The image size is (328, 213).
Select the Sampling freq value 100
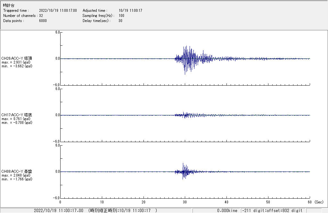121,16
